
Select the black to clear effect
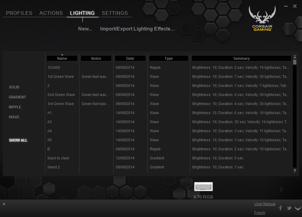click(58, 158)
